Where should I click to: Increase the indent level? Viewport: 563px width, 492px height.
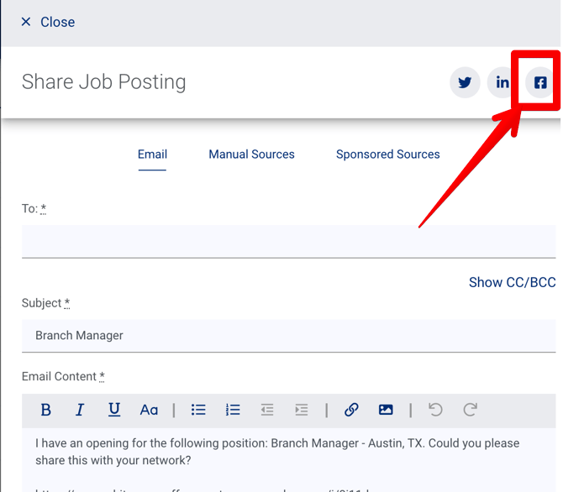pos(301,410)
